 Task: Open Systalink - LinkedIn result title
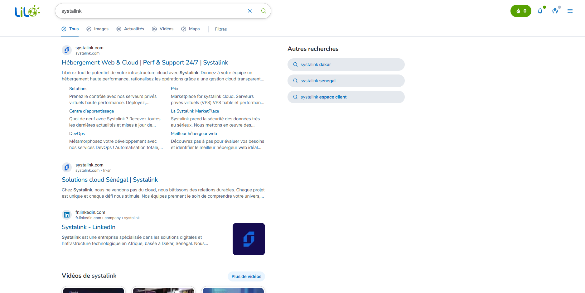pos(89,227)
